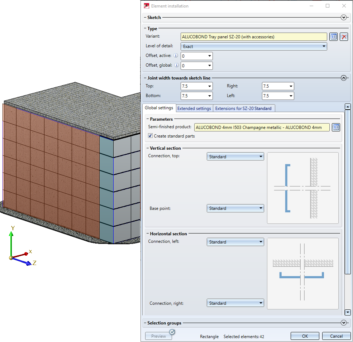The height and width of the screenshot is (342, 353).
Task: Toggle Create standard parts checkbox
Action: coord(151,136)
